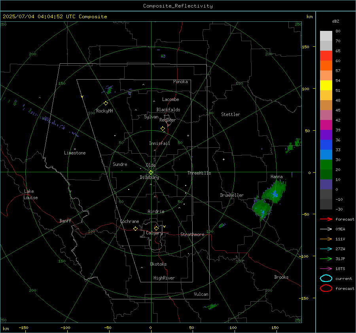Click the ThreeHills city label
356x333 pixels.
point(199,173)
